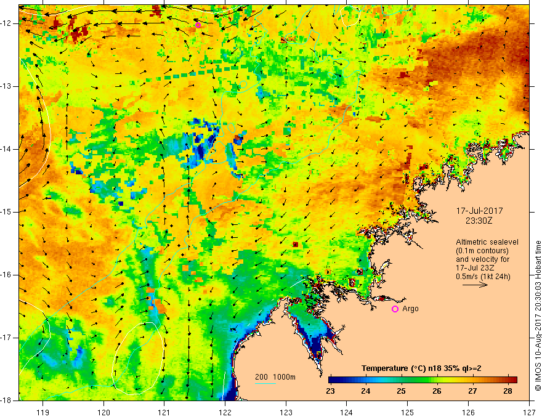
Task: Click longitude axis label 127
Action: (529, 412)
